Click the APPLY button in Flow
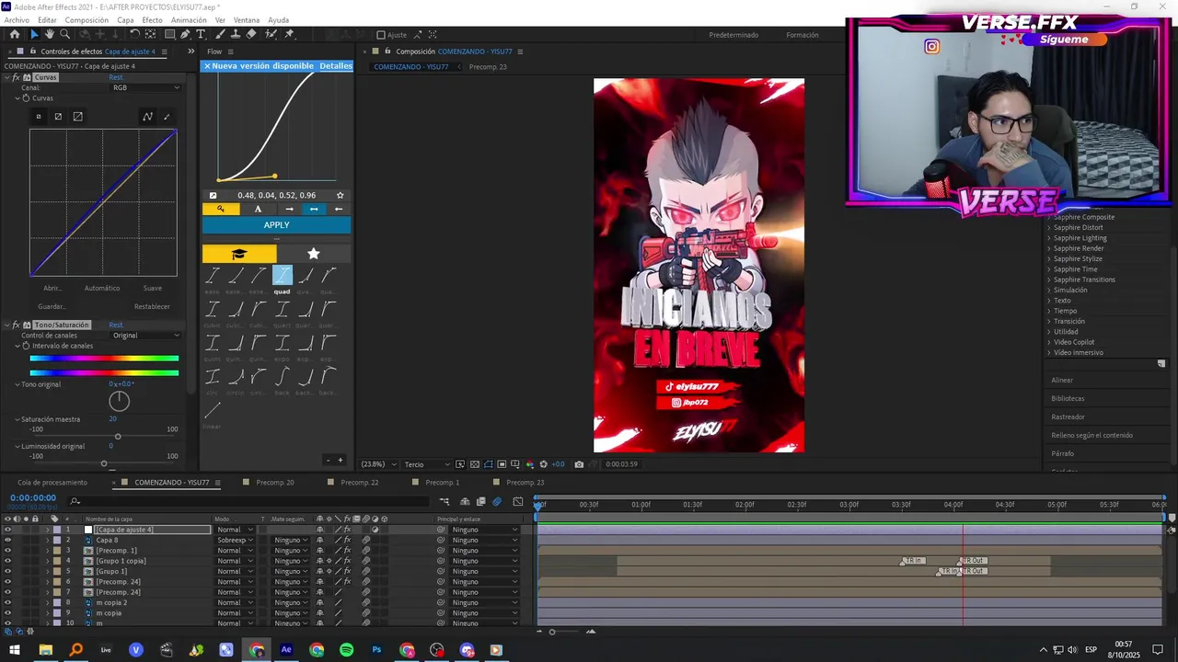Image resolution: width=1178 pixels, height=662 pixels. point(276,225)
